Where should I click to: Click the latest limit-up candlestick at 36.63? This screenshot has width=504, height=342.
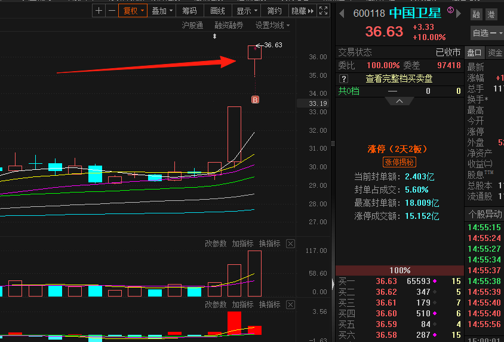click(x=254, y=53)
